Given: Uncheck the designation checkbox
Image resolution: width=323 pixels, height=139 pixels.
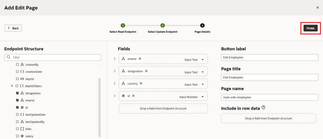Looking at the screenshot, I should pyautogui.click(x=17, y=93).
